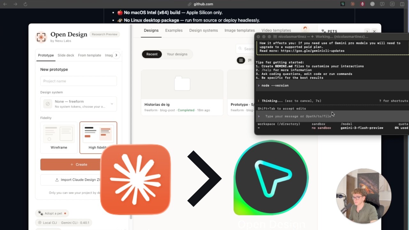This screenshot has height=230, width=409.
Task: Click the green Completed status text
Action: pyautogui.click(x=186, y=110)
